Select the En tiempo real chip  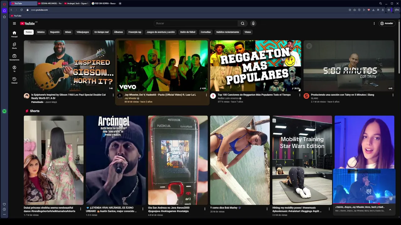coord(102,32)
